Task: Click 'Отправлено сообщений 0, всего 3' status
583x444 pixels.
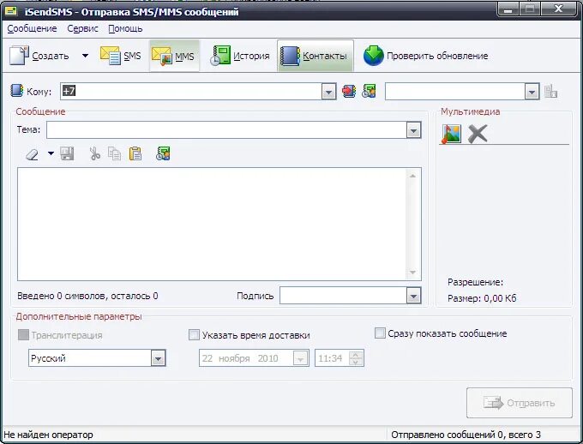Action: [466, 435]
